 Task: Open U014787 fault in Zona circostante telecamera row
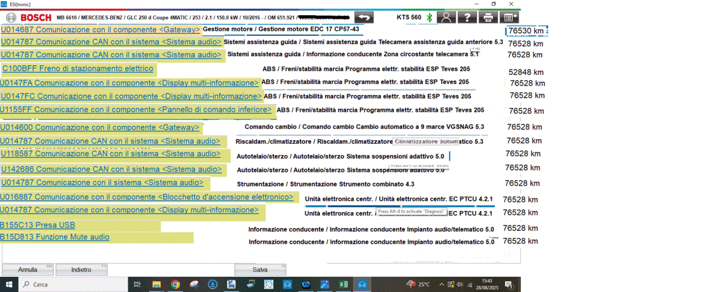point(111,54)
